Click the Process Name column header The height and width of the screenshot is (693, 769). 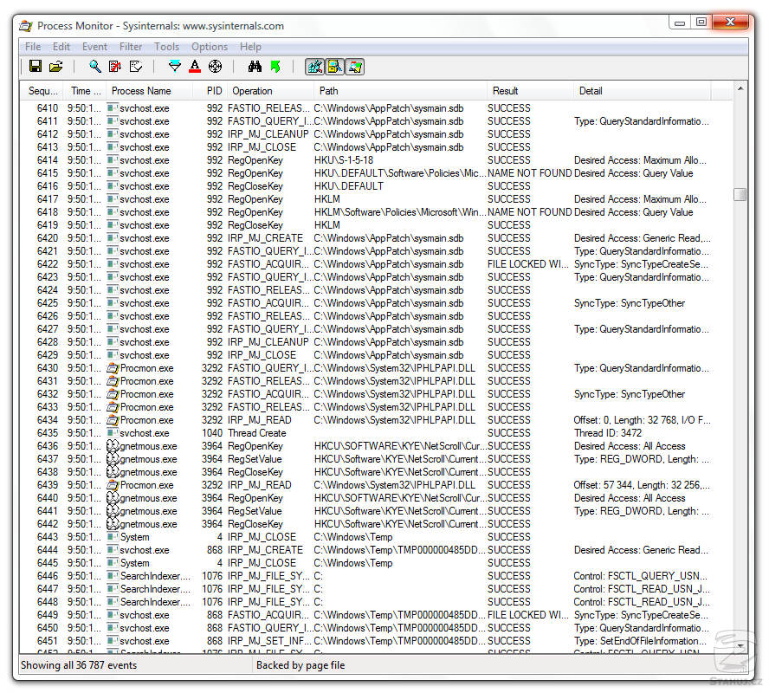click(x=141, y=91)
